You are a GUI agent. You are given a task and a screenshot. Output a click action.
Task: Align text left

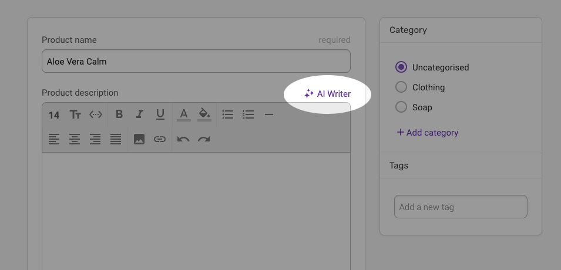tap(54, 139)
